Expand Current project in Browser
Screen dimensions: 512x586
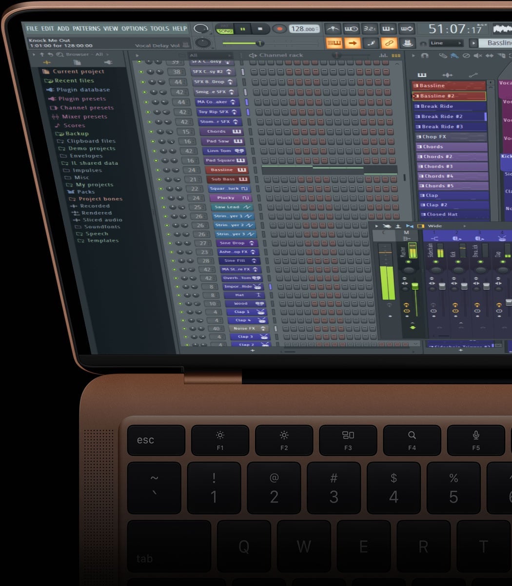pos(74,71)
